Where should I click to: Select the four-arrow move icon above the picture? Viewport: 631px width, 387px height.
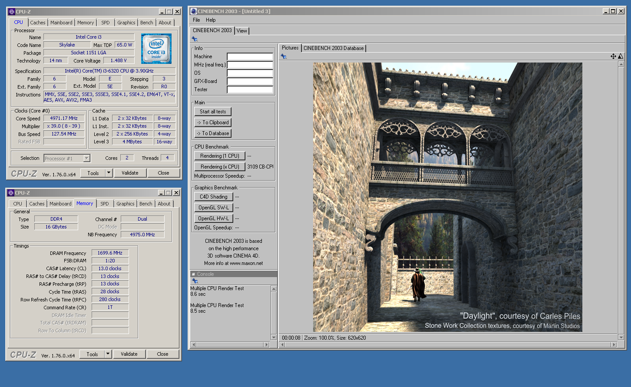click(x=613, y=56)
